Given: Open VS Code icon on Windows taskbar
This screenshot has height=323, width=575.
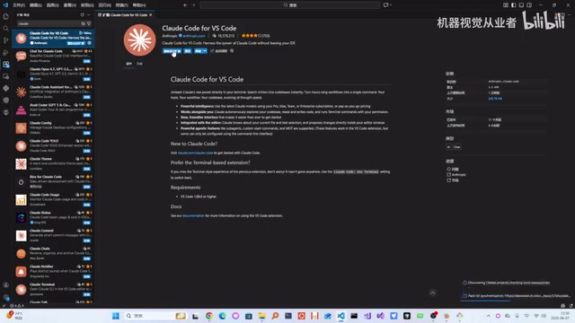Looking at the screenshot, I should (341, 316).
